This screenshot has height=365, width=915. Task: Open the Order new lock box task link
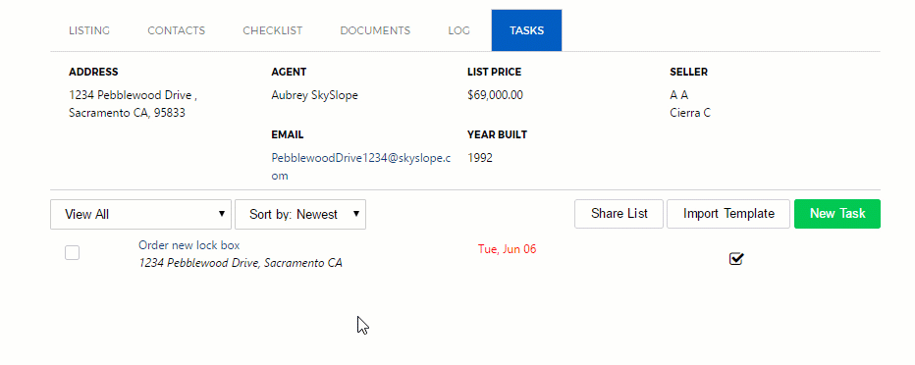189,245
